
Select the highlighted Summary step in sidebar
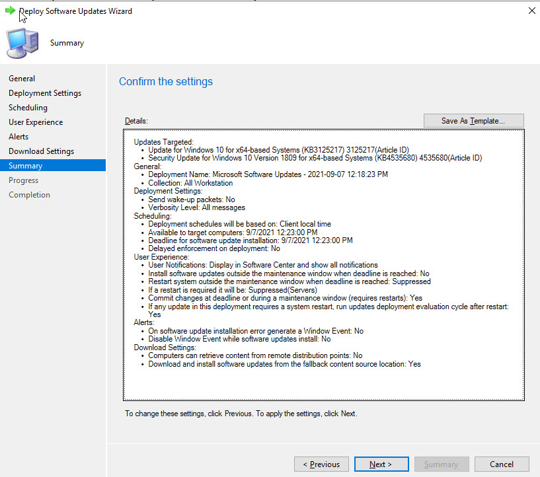tap(25, 166)
